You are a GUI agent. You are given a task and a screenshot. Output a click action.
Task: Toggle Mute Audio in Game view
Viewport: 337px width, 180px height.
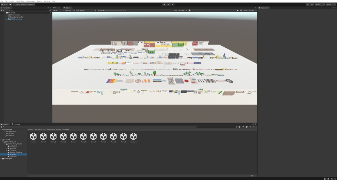pos(238,10)
